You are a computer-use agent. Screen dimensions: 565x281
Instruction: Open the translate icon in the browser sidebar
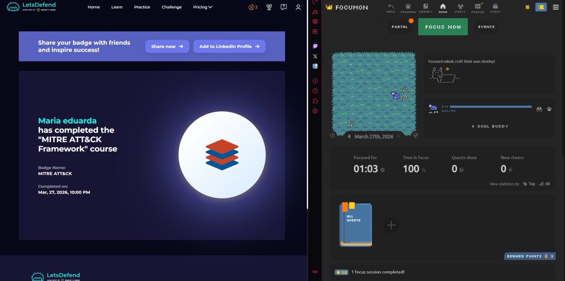coord(315,66)
